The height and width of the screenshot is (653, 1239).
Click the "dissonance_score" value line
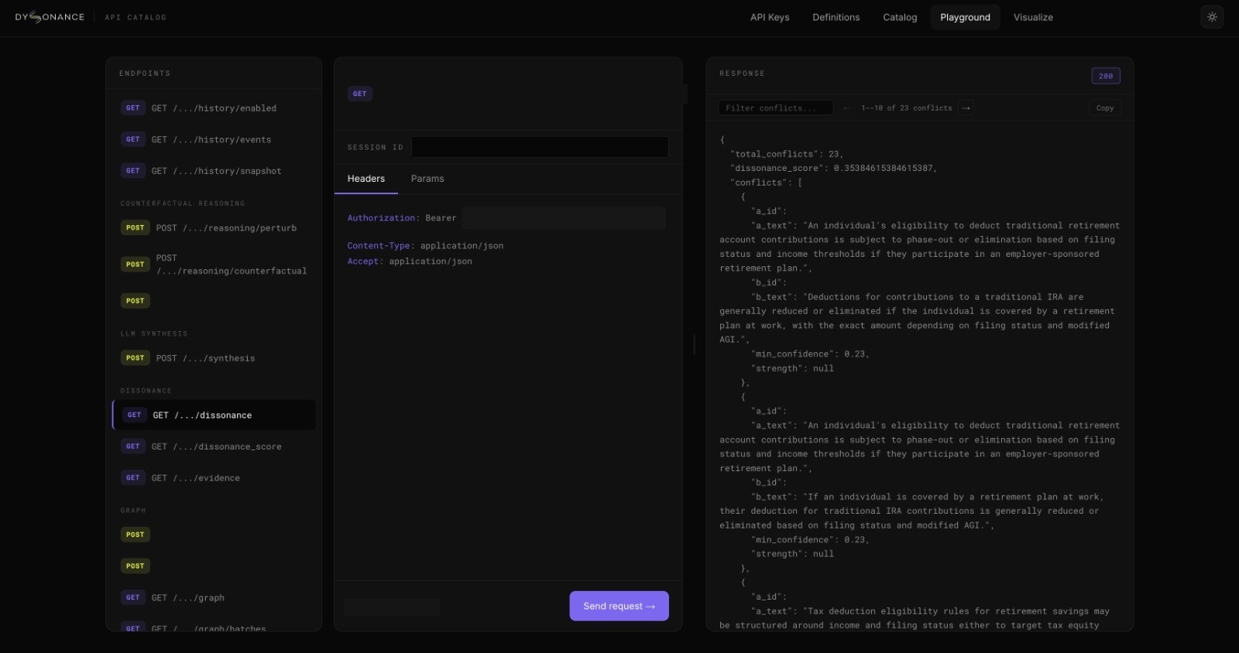(x=833, y=168)
